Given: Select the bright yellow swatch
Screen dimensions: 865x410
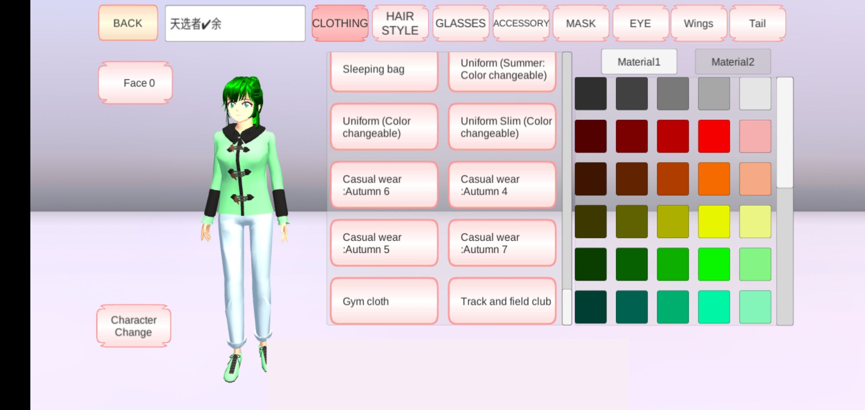Looking at the screenshot, I should pos(714,222).
